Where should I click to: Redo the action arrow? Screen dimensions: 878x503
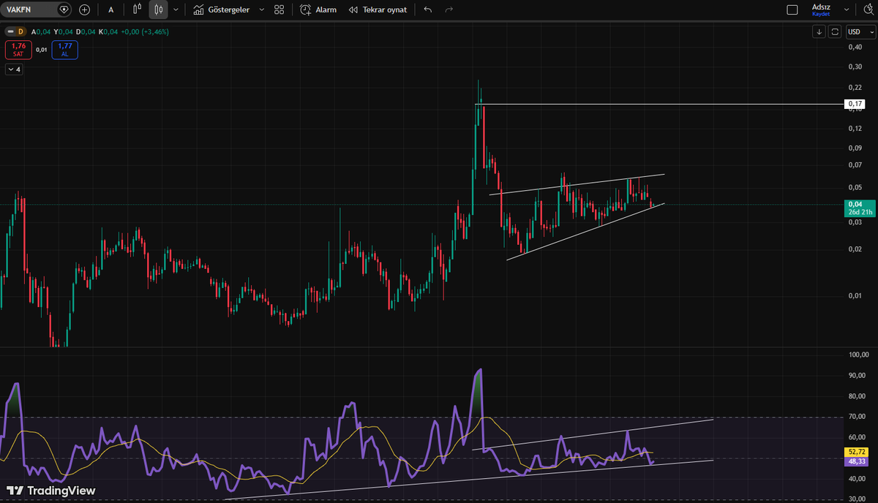click(449, 10)
